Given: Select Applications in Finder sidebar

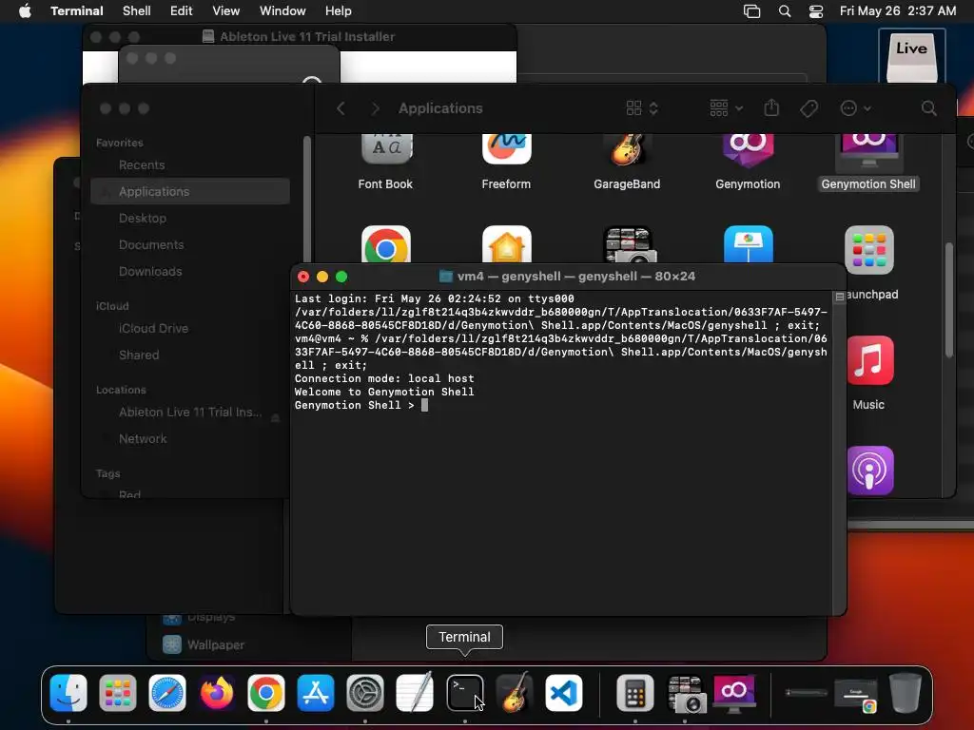Looking at the screenshot, I should click(x=190, y=191).
